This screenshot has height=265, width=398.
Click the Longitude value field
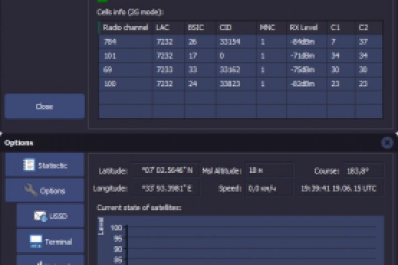[165, 188]
